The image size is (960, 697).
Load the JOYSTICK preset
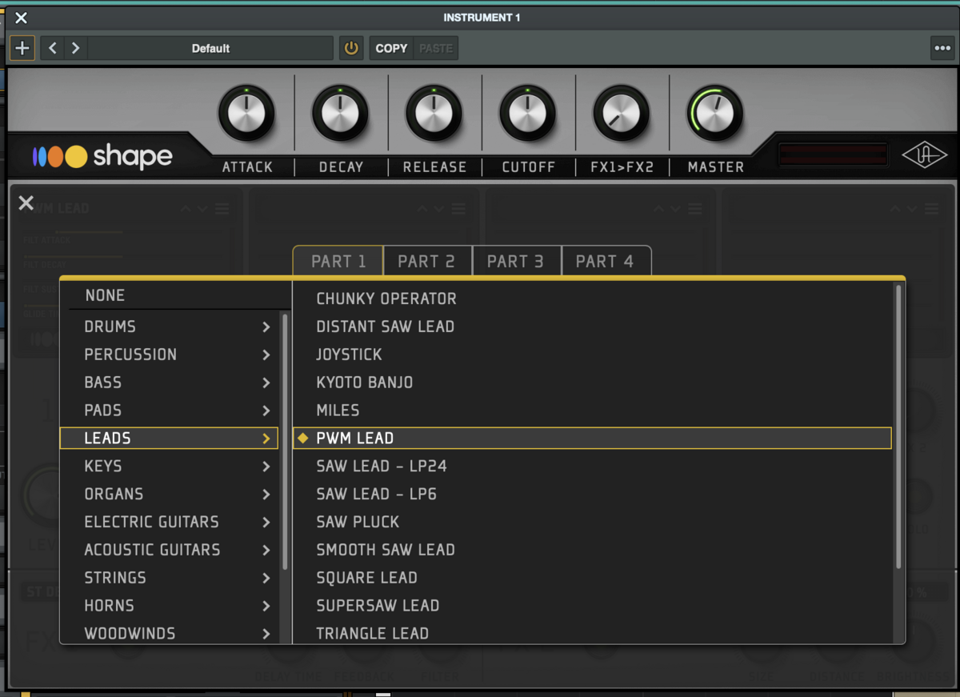592,355
